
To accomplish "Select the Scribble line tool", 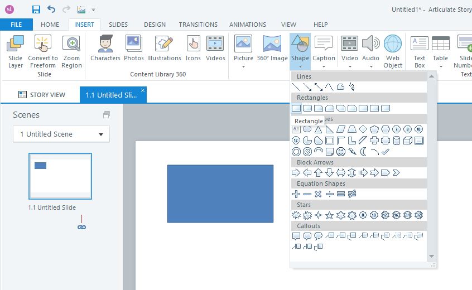I will pyautogui.click(x=352, y=87).
